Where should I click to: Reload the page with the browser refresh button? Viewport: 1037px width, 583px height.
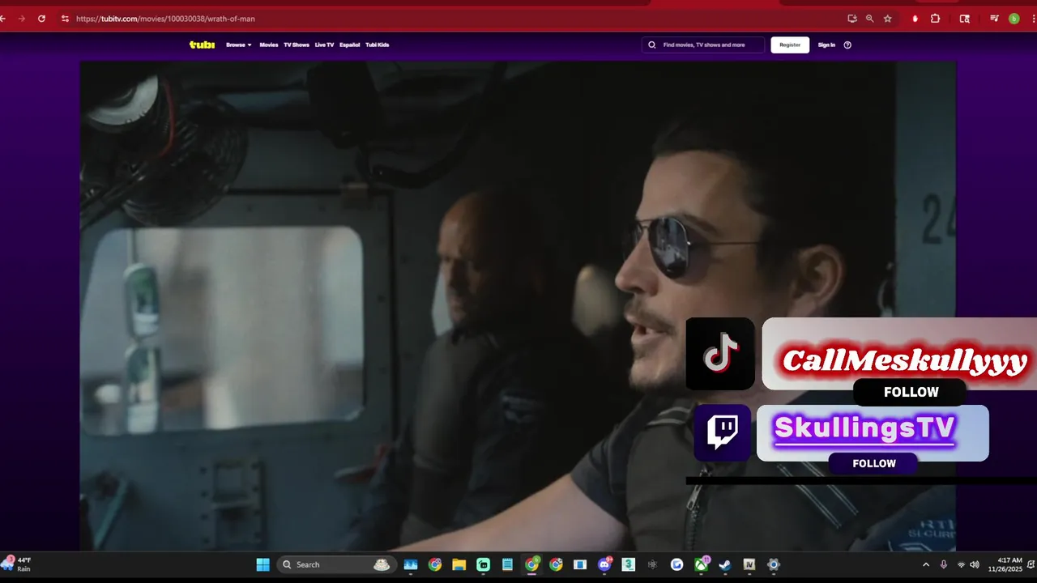[41, 19]
